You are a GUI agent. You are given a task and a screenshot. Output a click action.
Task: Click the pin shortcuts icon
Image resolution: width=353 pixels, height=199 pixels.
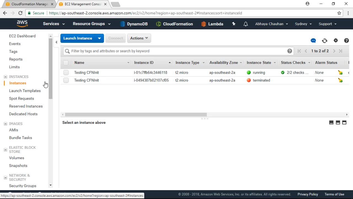pos(234,24)
